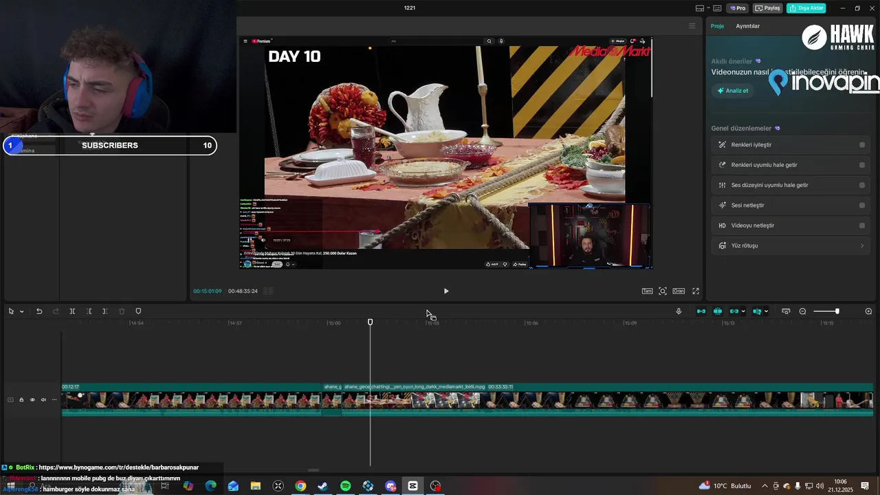The width and height of the screenshot is (880, 495).
Task: Open CapCut from the taskbar
Action: click(x=412, y=486)
